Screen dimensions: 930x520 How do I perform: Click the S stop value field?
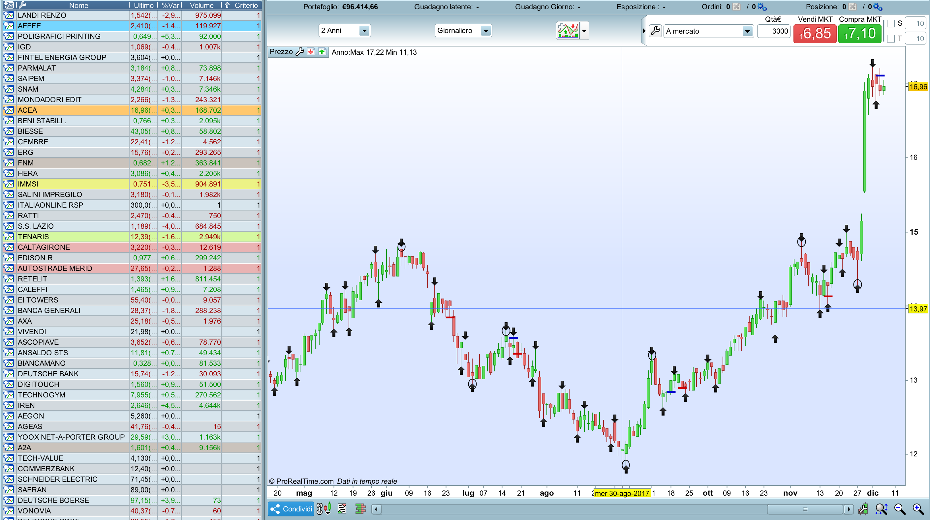(x=915, y=23)
